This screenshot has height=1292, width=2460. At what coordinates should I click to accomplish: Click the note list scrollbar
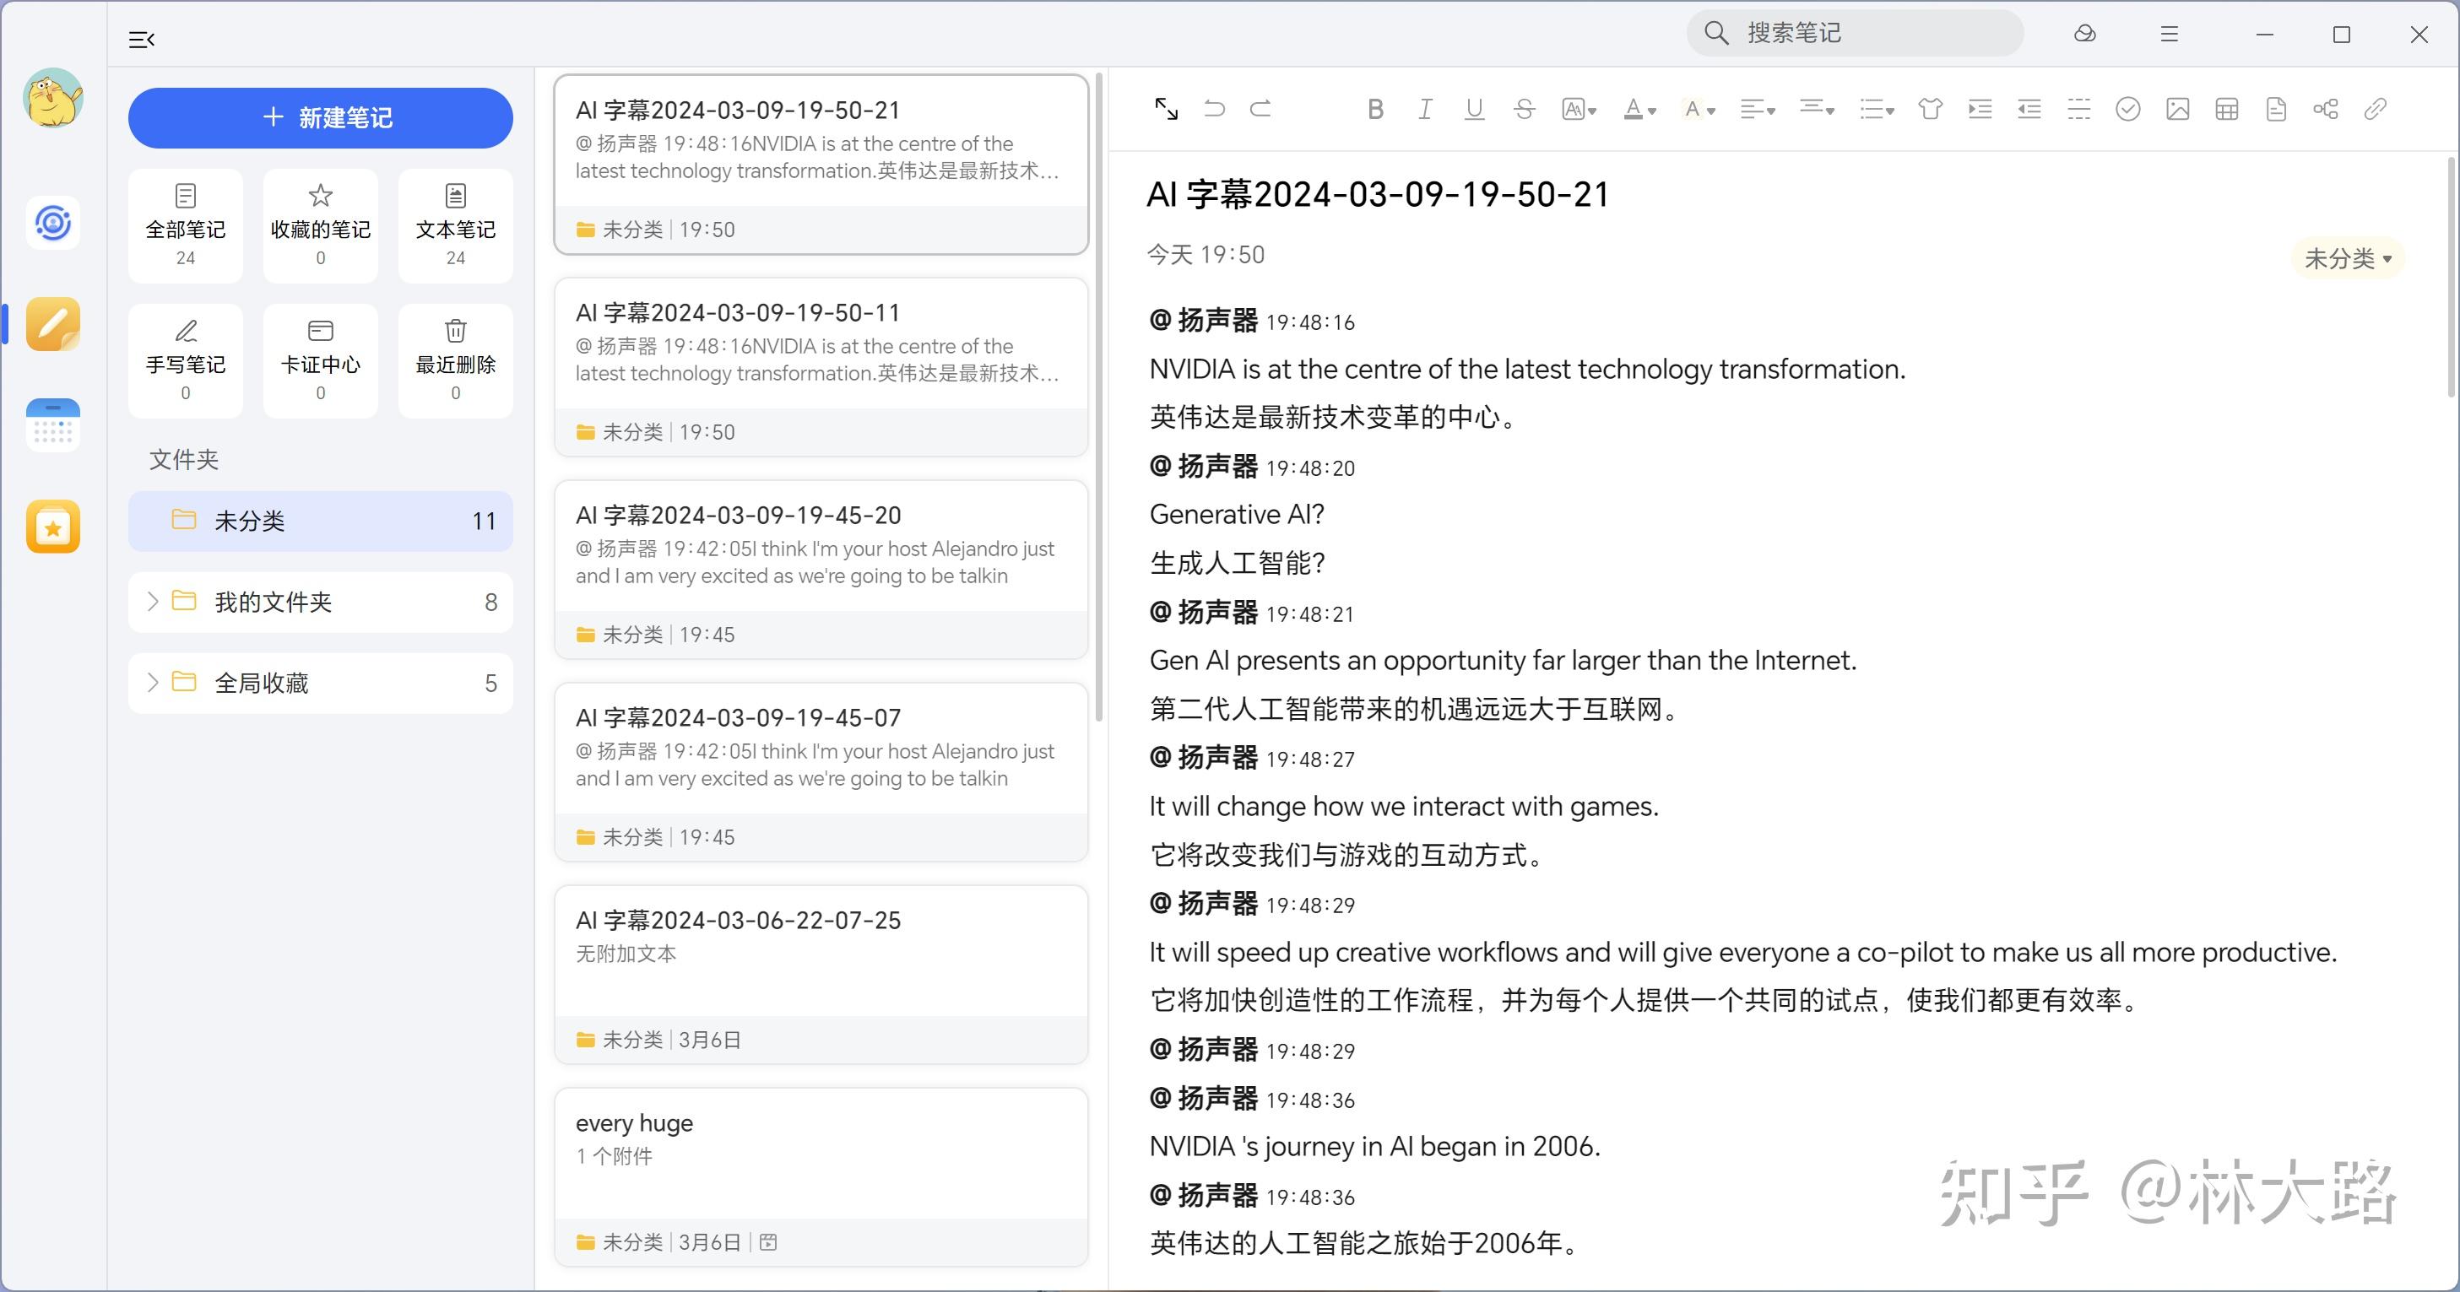click(1099, 397)
